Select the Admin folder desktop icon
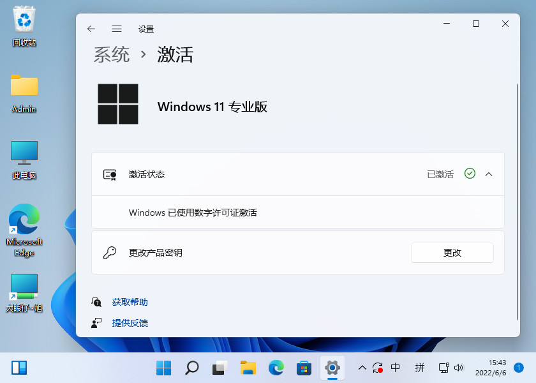Screen dimensions: 536x383 pos(24,93)
